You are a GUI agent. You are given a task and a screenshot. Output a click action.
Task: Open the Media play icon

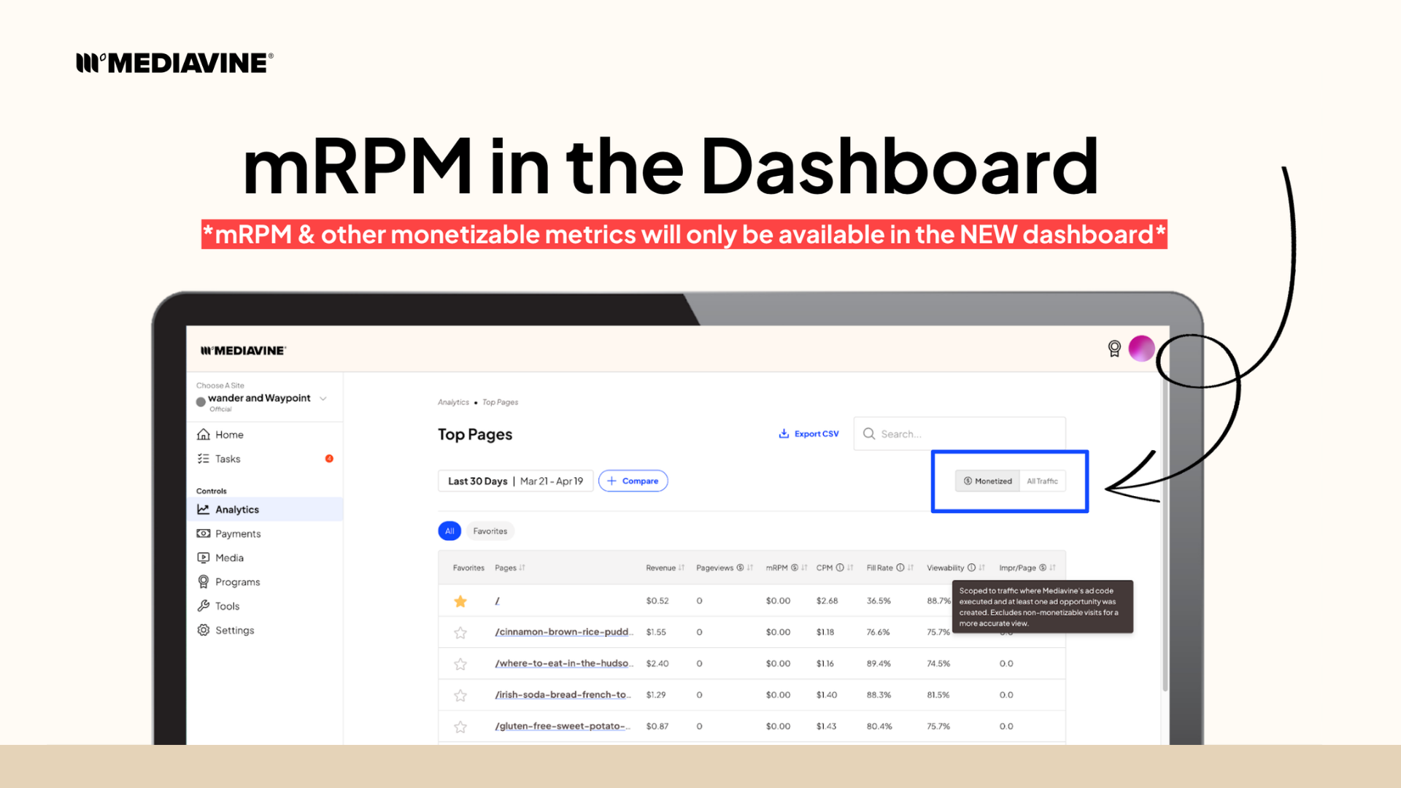point(204,557)
